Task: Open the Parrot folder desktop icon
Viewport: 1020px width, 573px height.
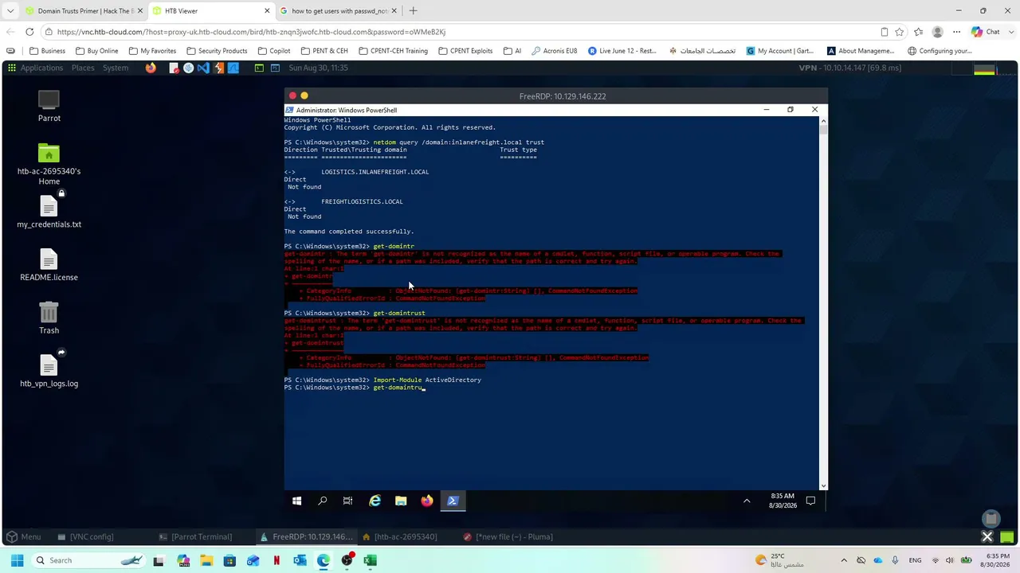Action: point(49,107)
